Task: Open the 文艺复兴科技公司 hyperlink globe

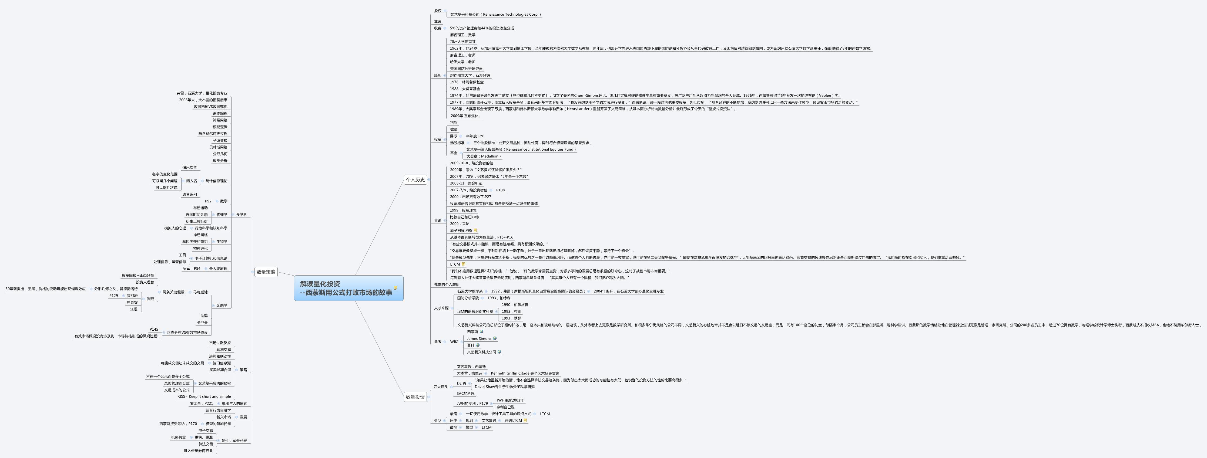Action: pos(499,352)
